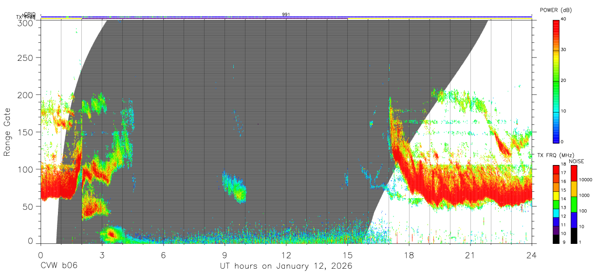Viewport: 598px width, 276px height.
Task: Click the "991" CPID value at top
Action: click(286, 15)
